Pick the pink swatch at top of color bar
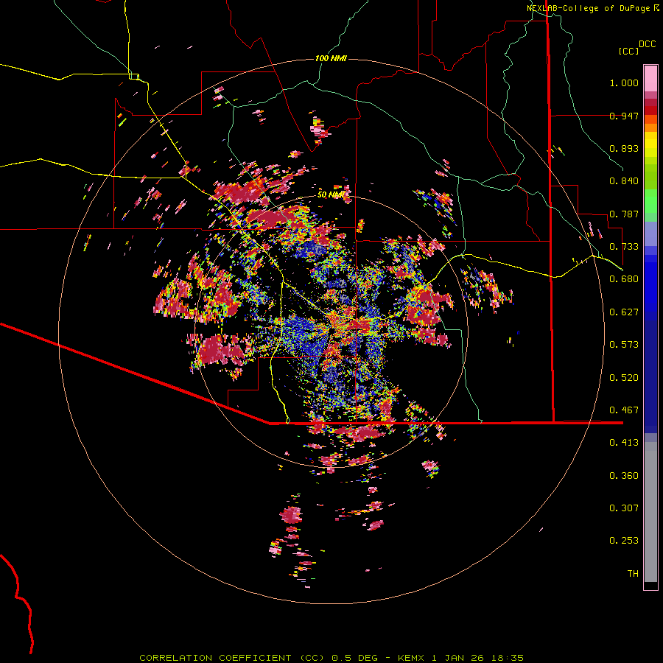663x663 pixels. tap(650, 79)
